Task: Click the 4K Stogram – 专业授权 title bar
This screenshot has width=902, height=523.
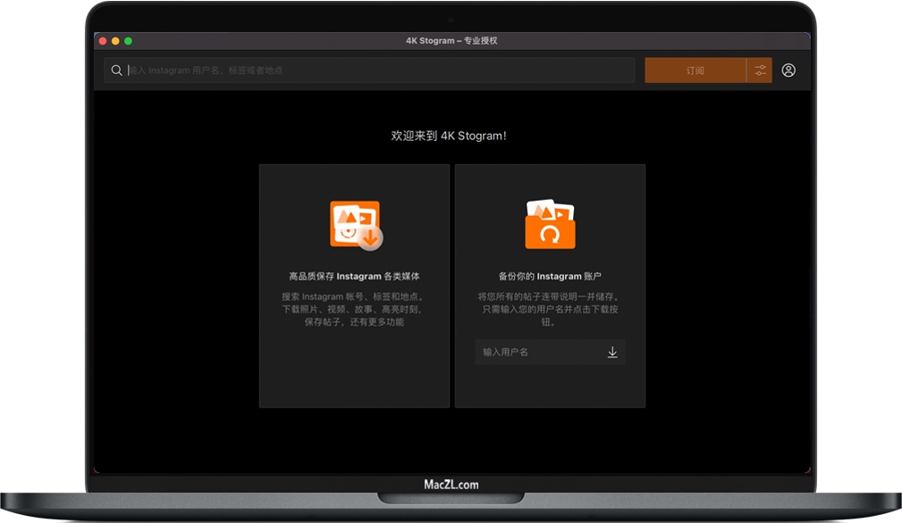Action: point(451,41)
